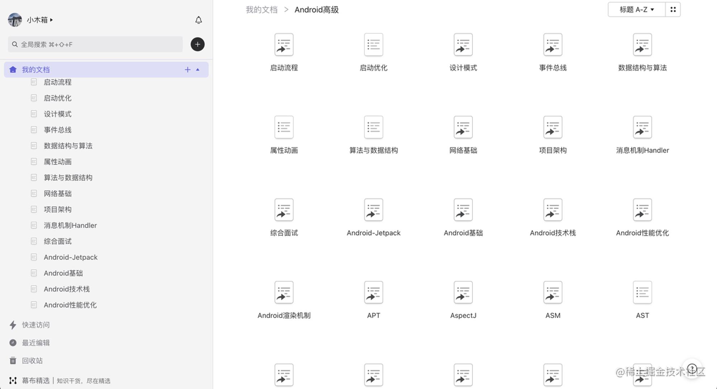The height and width of the screenshot is (389, 717).
Task: Open the 属性动画 document icon in grid
Action: pos(284,127)
